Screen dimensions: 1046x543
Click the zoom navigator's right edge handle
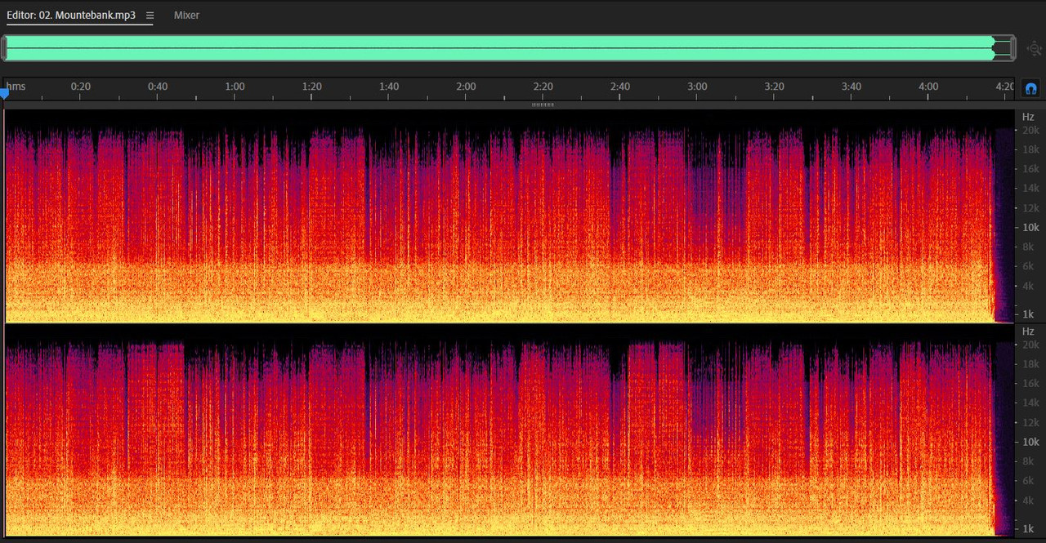pyautogui.click(x=1012, y=48)
